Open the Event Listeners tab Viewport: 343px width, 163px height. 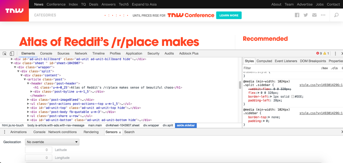[x=286, y=61]
